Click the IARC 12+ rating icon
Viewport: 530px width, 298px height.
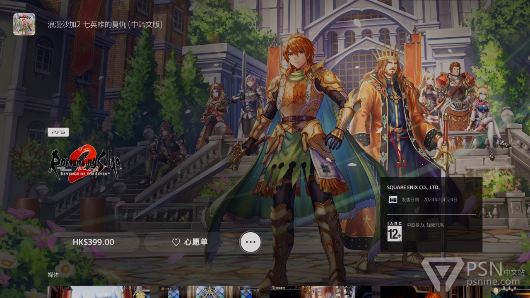pos(394,232)
